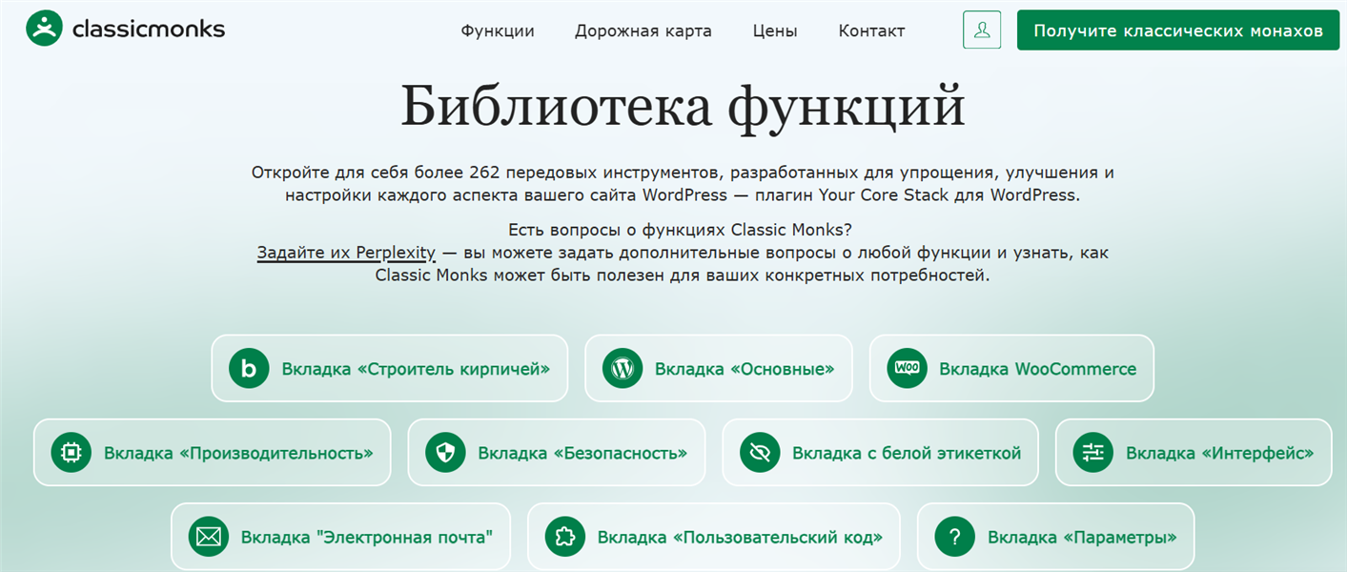
Task: Click the crossed-out eye white label icon
Action: pyautogui.click(x=760, y=453)
